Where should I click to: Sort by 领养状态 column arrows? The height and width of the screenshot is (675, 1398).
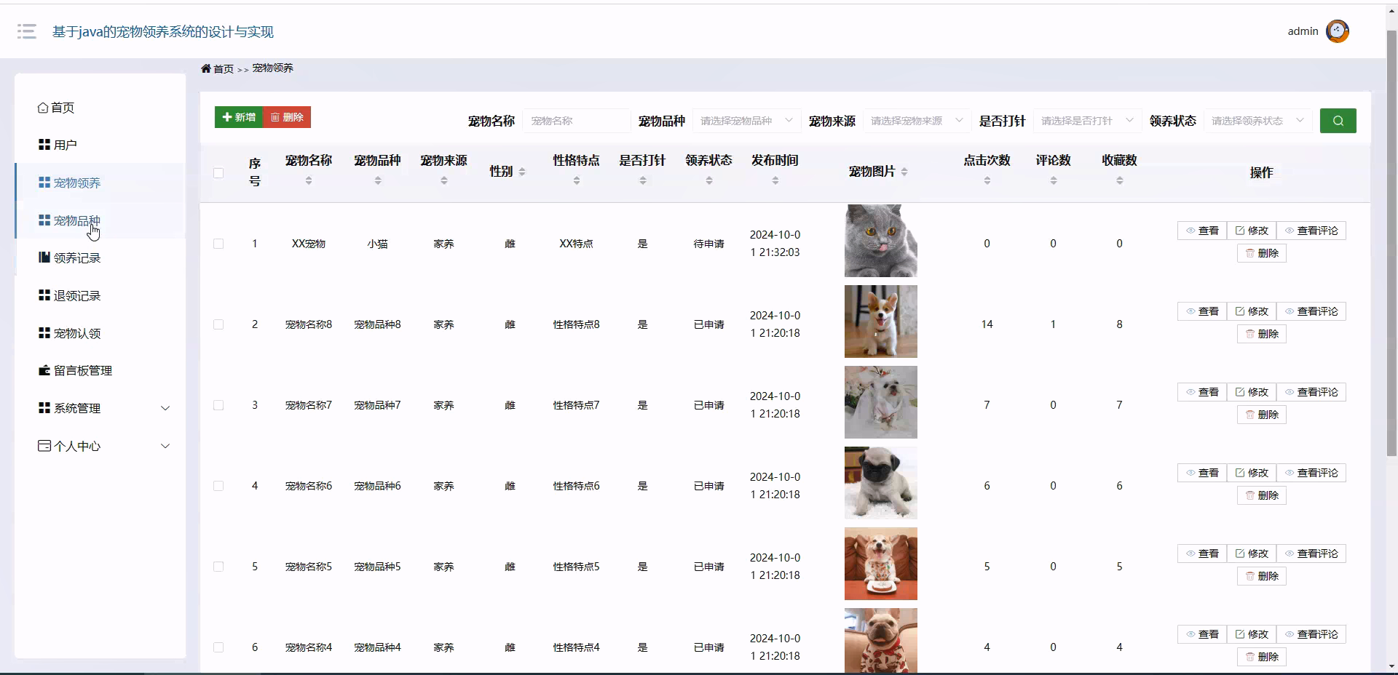pos(709,180)
